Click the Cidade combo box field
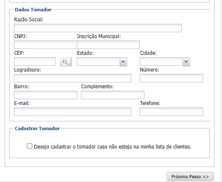Image resolution: width=222 pixels, height=182 pixels. [161, 62]
